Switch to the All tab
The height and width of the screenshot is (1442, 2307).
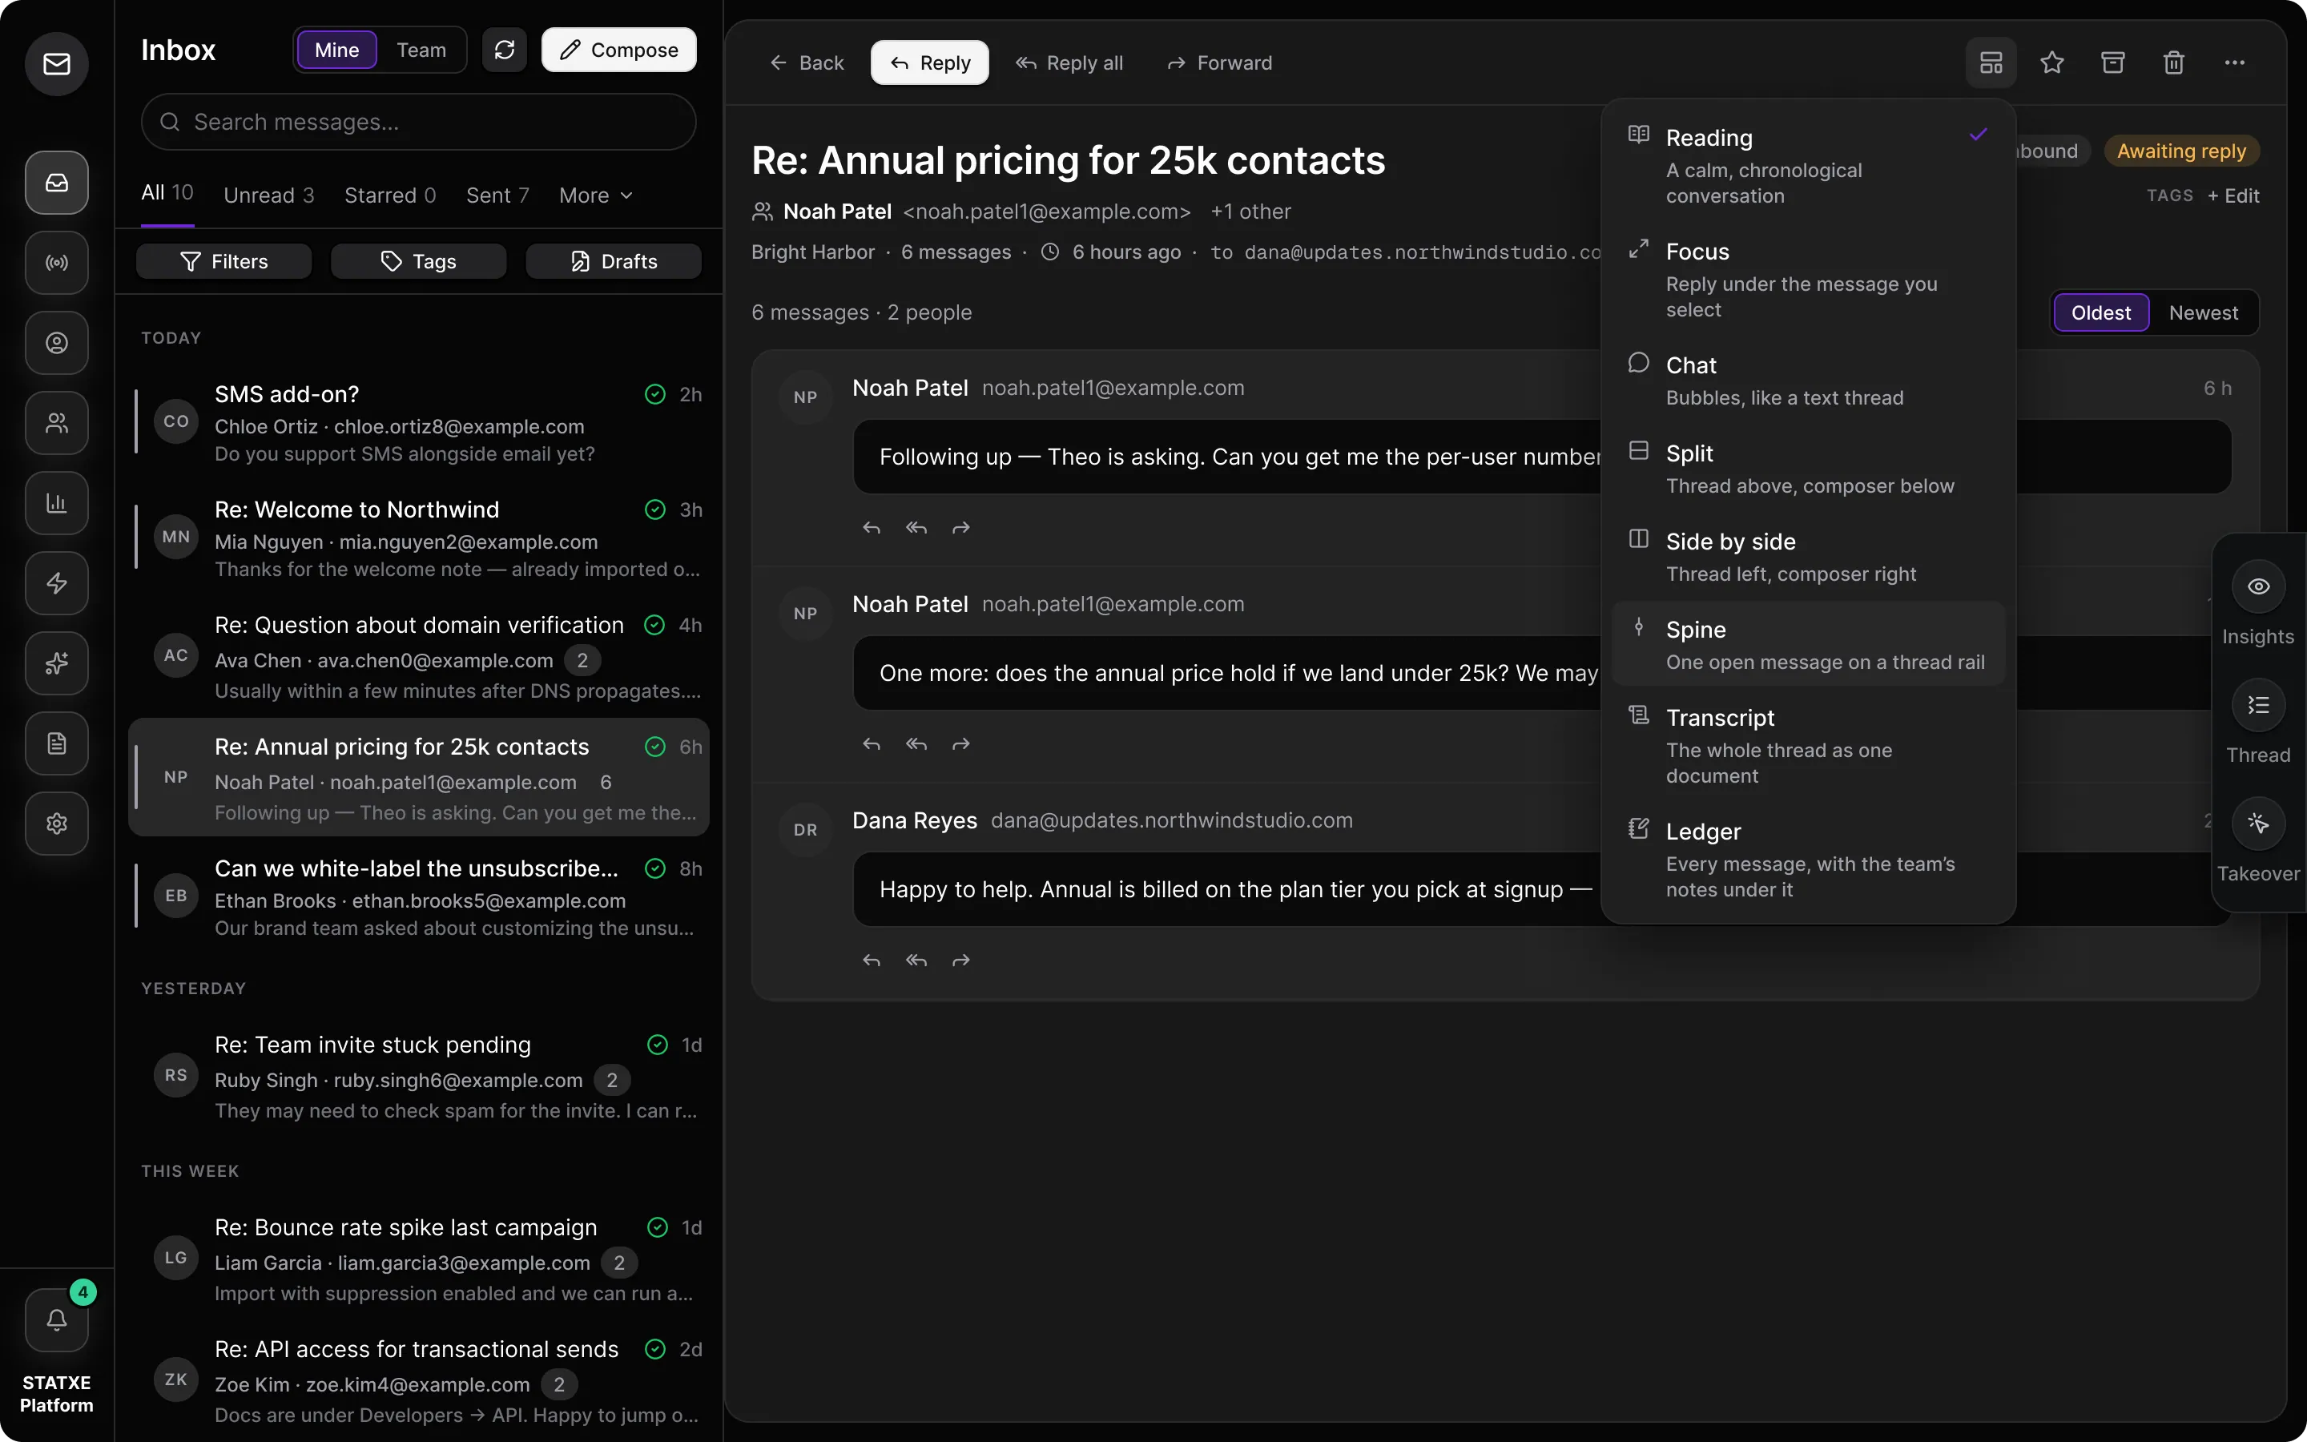[167, 194]
